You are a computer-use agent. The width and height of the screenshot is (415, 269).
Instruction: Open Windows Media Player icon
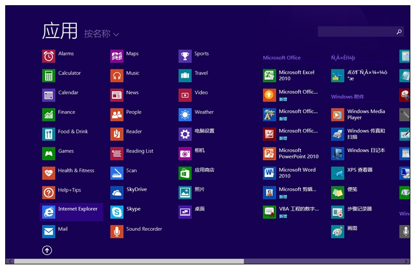click(x=338, y=115)
